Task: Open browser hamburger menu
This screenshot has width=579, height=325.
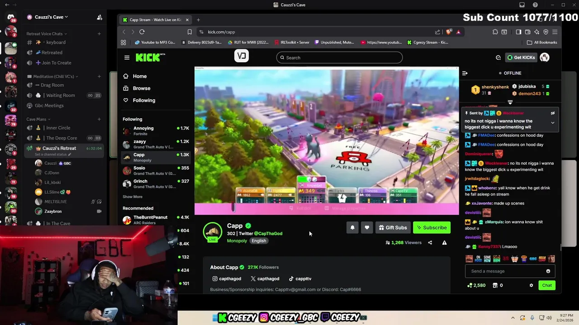Action: click(x=555, y=32)
